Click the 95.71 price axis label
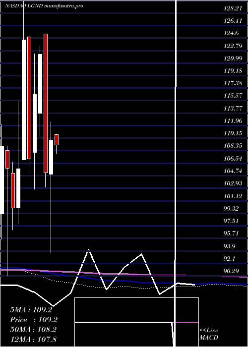Screen dimensions: 248x347 pyautogui.click(x=231, y=233)
